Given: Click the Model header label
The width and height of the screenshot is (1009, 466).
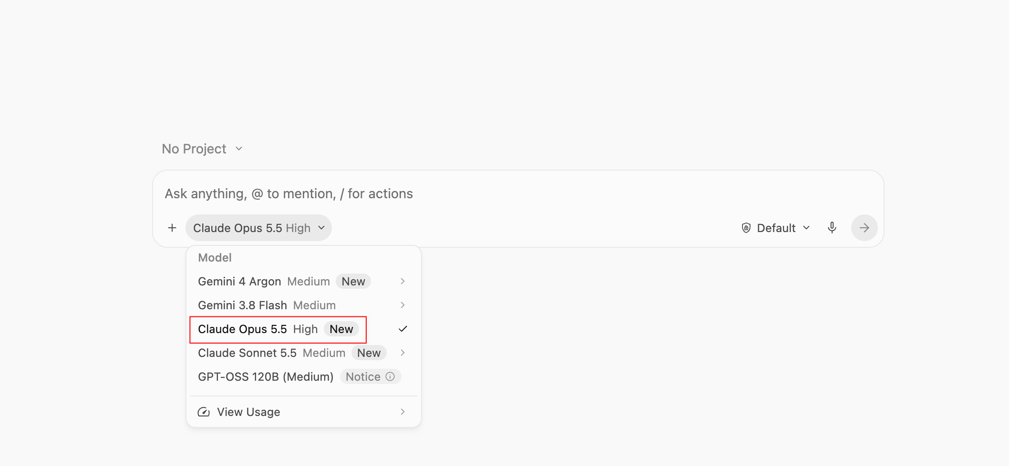Looking at the screenshot, I should pyautogui.click(x=215, y=257).
